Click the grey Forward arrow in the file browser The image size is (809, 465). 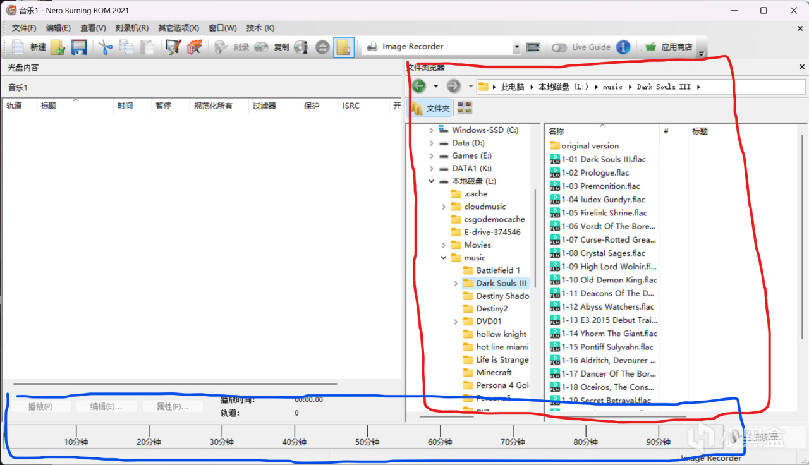[x=453, y=86]
